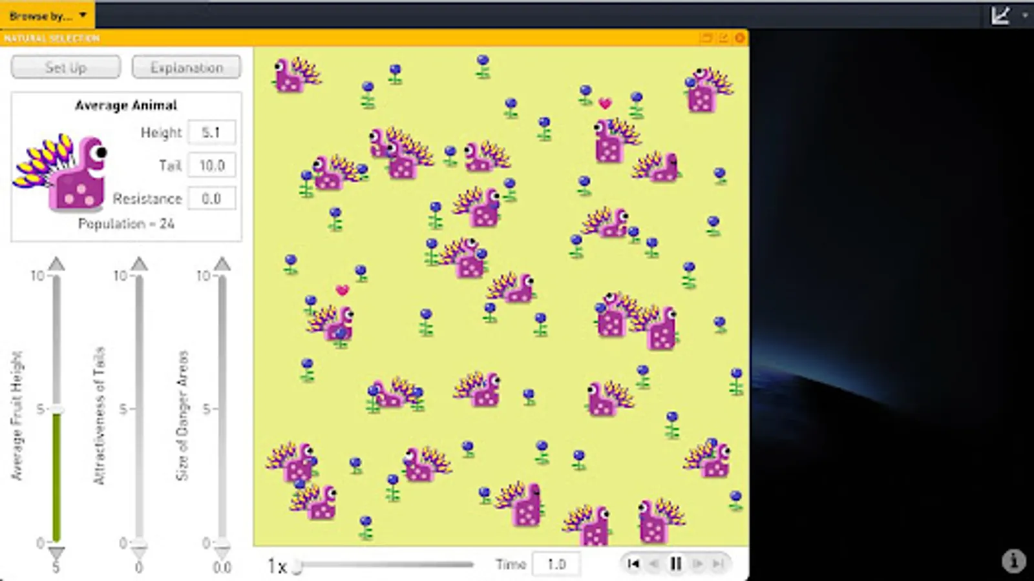Screen dimensions: 1034x581
Task: Click the "0.0" value under Danger Areas slider
Action: click(222, 567)
